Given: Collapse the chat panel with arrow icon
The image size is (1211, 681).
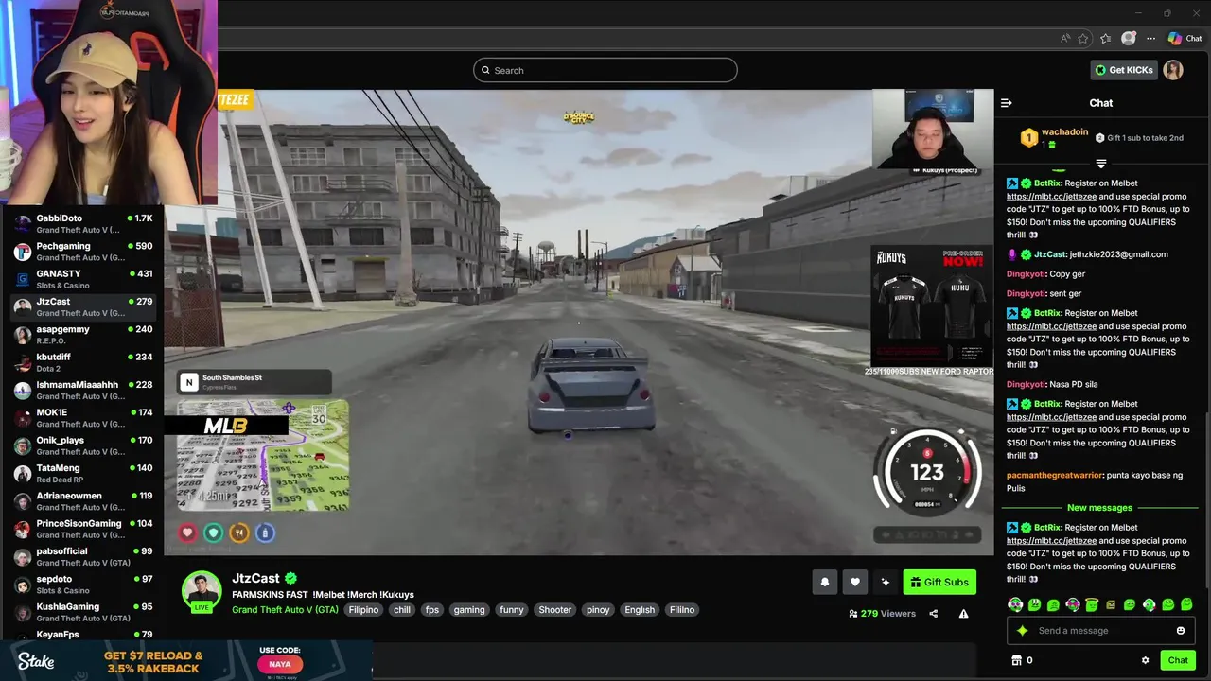Looking at the screenshot, I should click(x=1007, y=103).
